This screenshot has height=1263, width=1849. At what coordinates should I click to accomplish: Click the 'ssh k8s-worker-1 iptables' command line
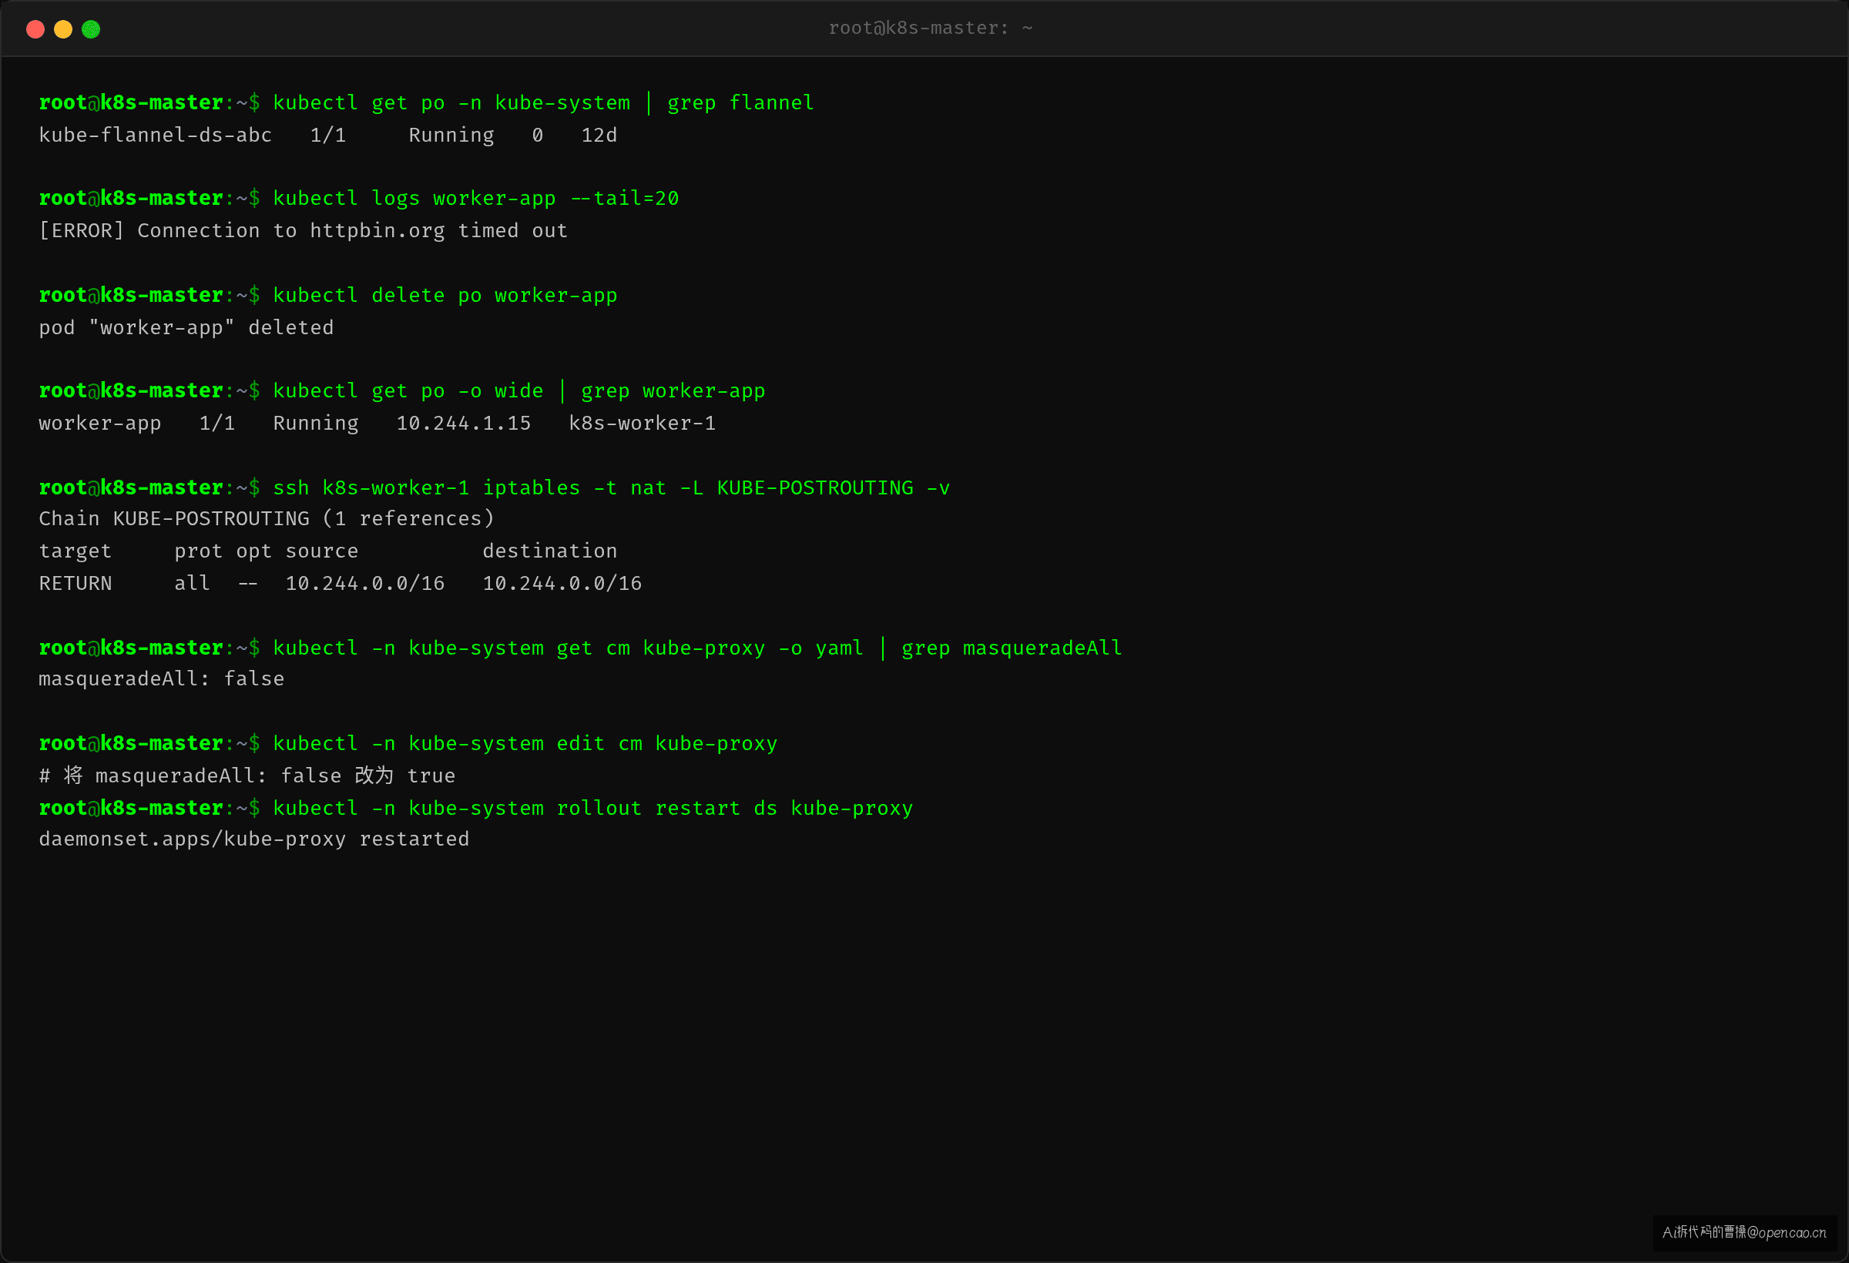point(494,487)
